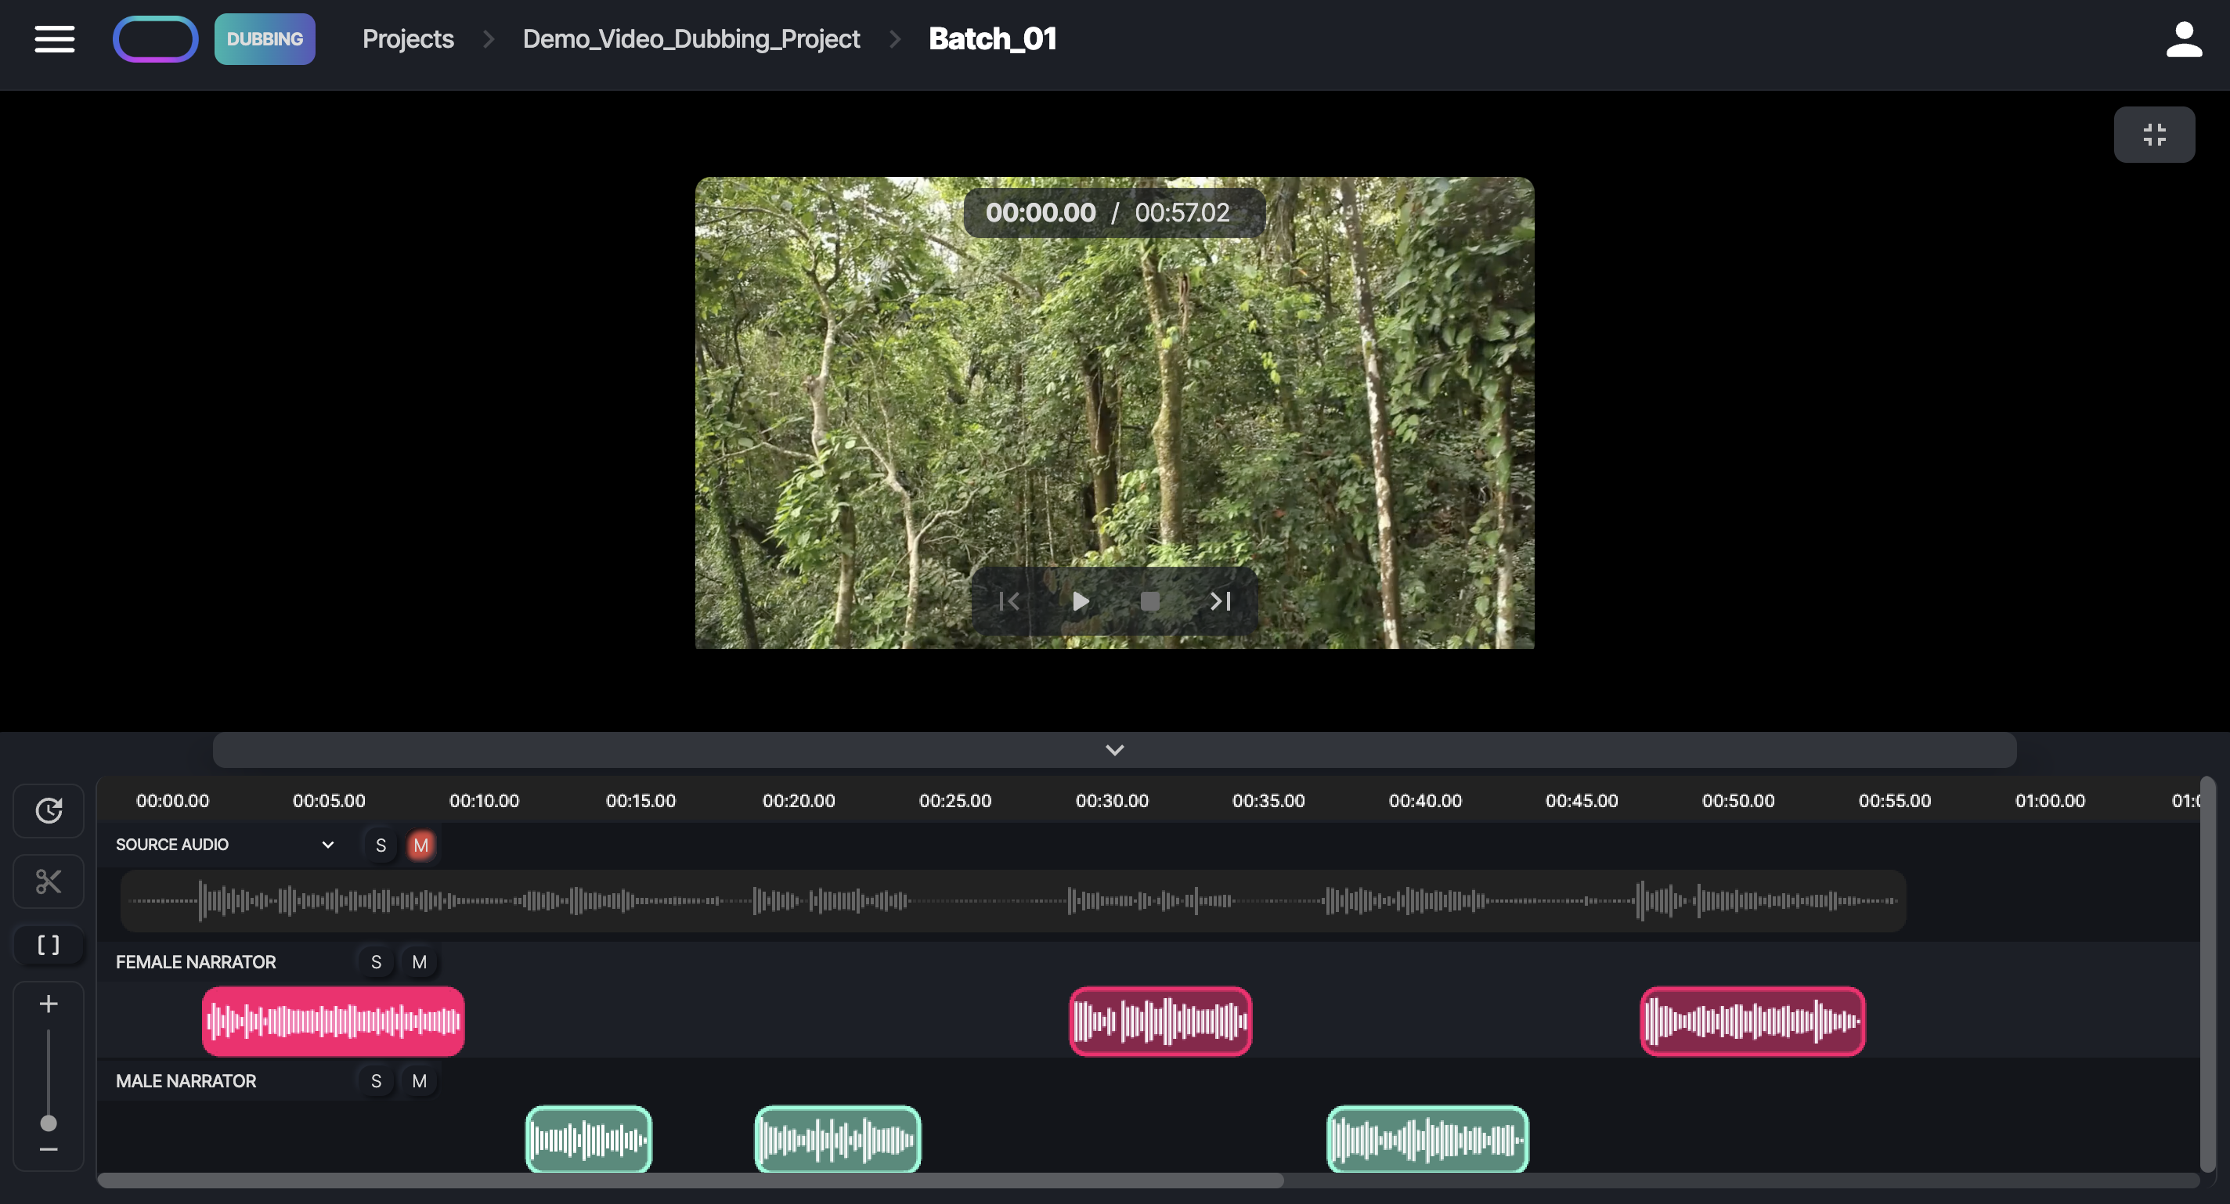Solo the Male Narrator track
The height and width of the screenshot is (1204, 2230).
(x=376, y=1081)
